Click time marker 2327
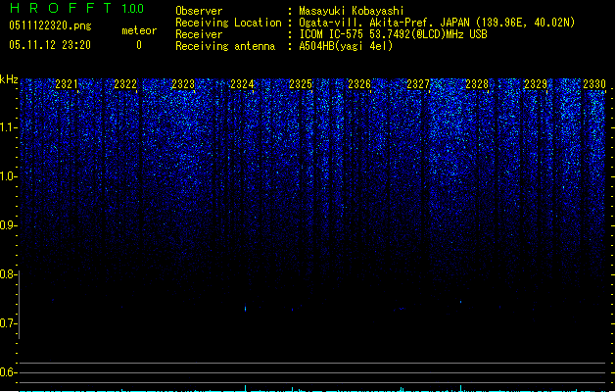 [418, 84]
